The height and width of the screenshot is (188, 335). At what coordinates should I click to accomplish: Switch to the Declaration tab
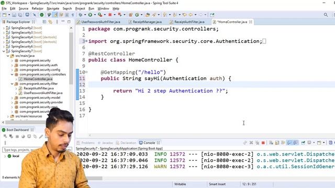point(126,143)
